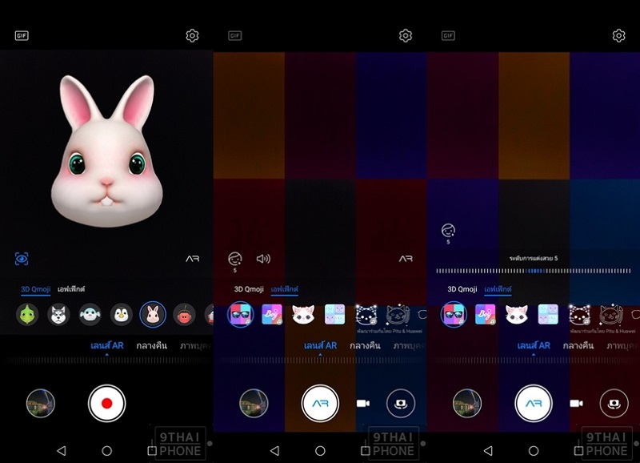Select the green chameleon Qmoji
640x463 pixels.
click(x=27, y=315)
